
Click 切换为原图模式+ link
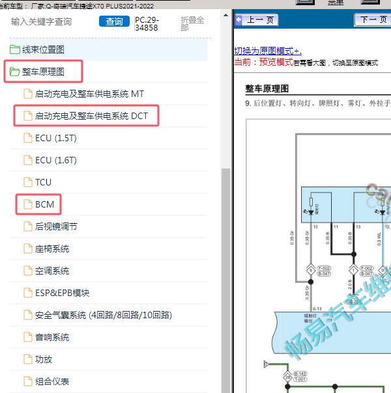coord(268,51)
